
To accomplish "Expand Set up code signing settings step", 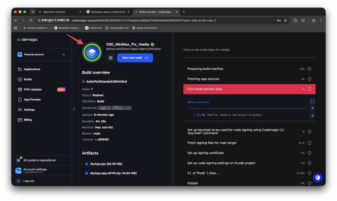I will click(249, 163).
